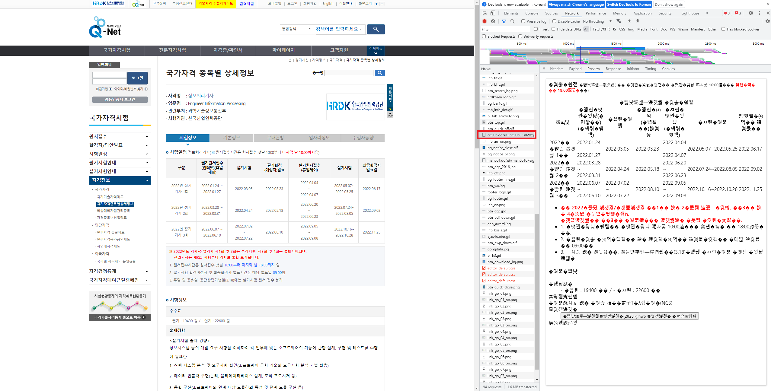Click the Switch DevTools to Korean button
The width and height of the screenshot is (771, 391).
click(629, 4)
